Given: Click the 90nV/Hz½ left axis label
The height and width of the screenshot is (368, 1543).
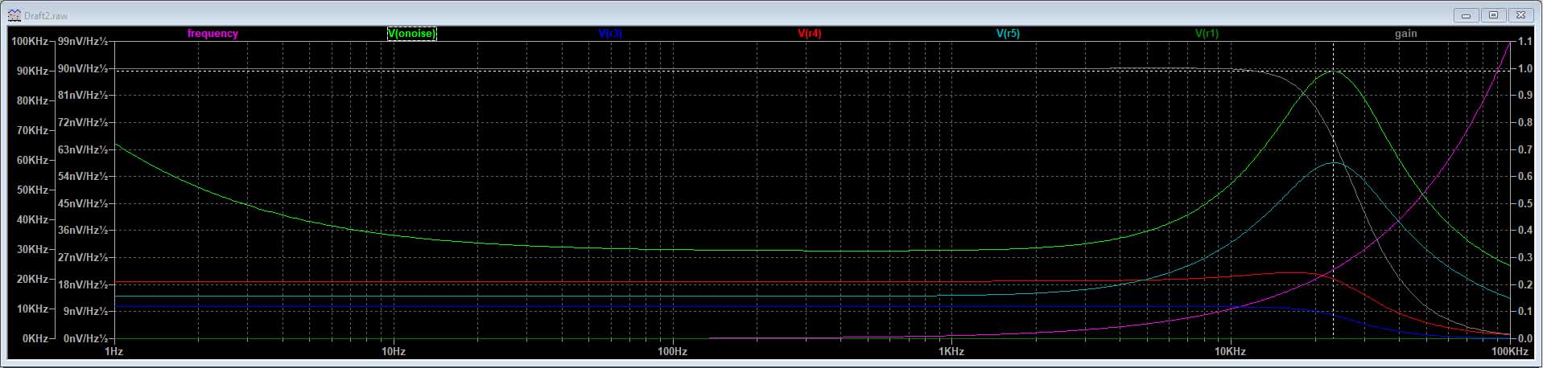Looking at the screenshot, I should click(x=83, y=69).
